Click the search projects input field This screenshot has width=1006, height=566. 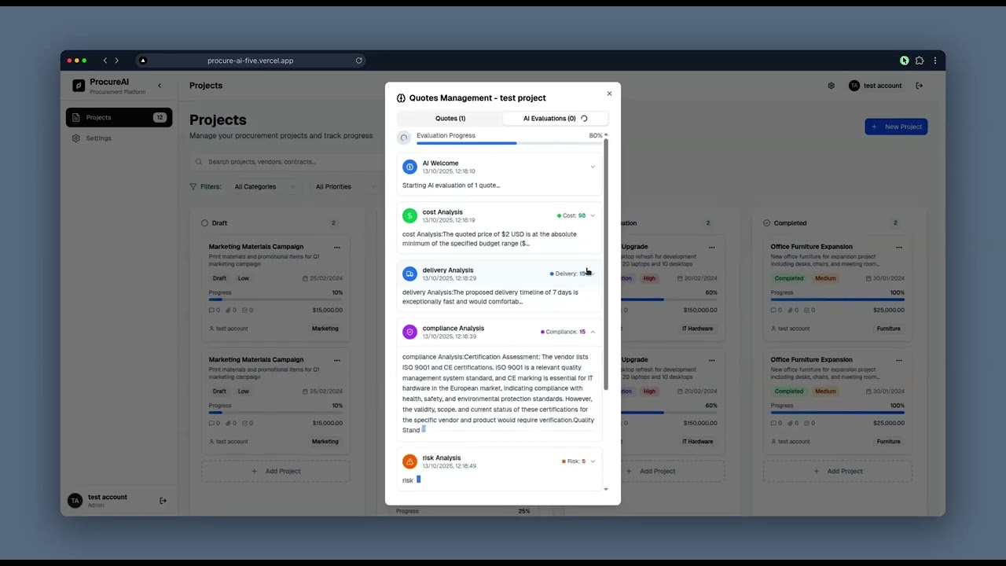click(x=286, y=162)
